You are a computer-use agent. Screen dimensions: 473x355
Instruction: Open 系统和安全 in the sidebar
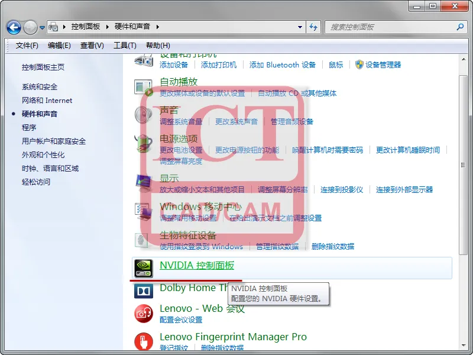(40, 87)
